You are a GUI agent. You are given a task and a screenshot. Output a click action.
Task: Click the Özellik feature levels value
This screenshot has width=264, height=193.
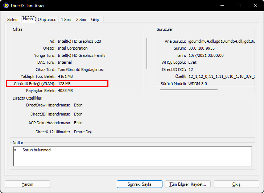(222, 76)
